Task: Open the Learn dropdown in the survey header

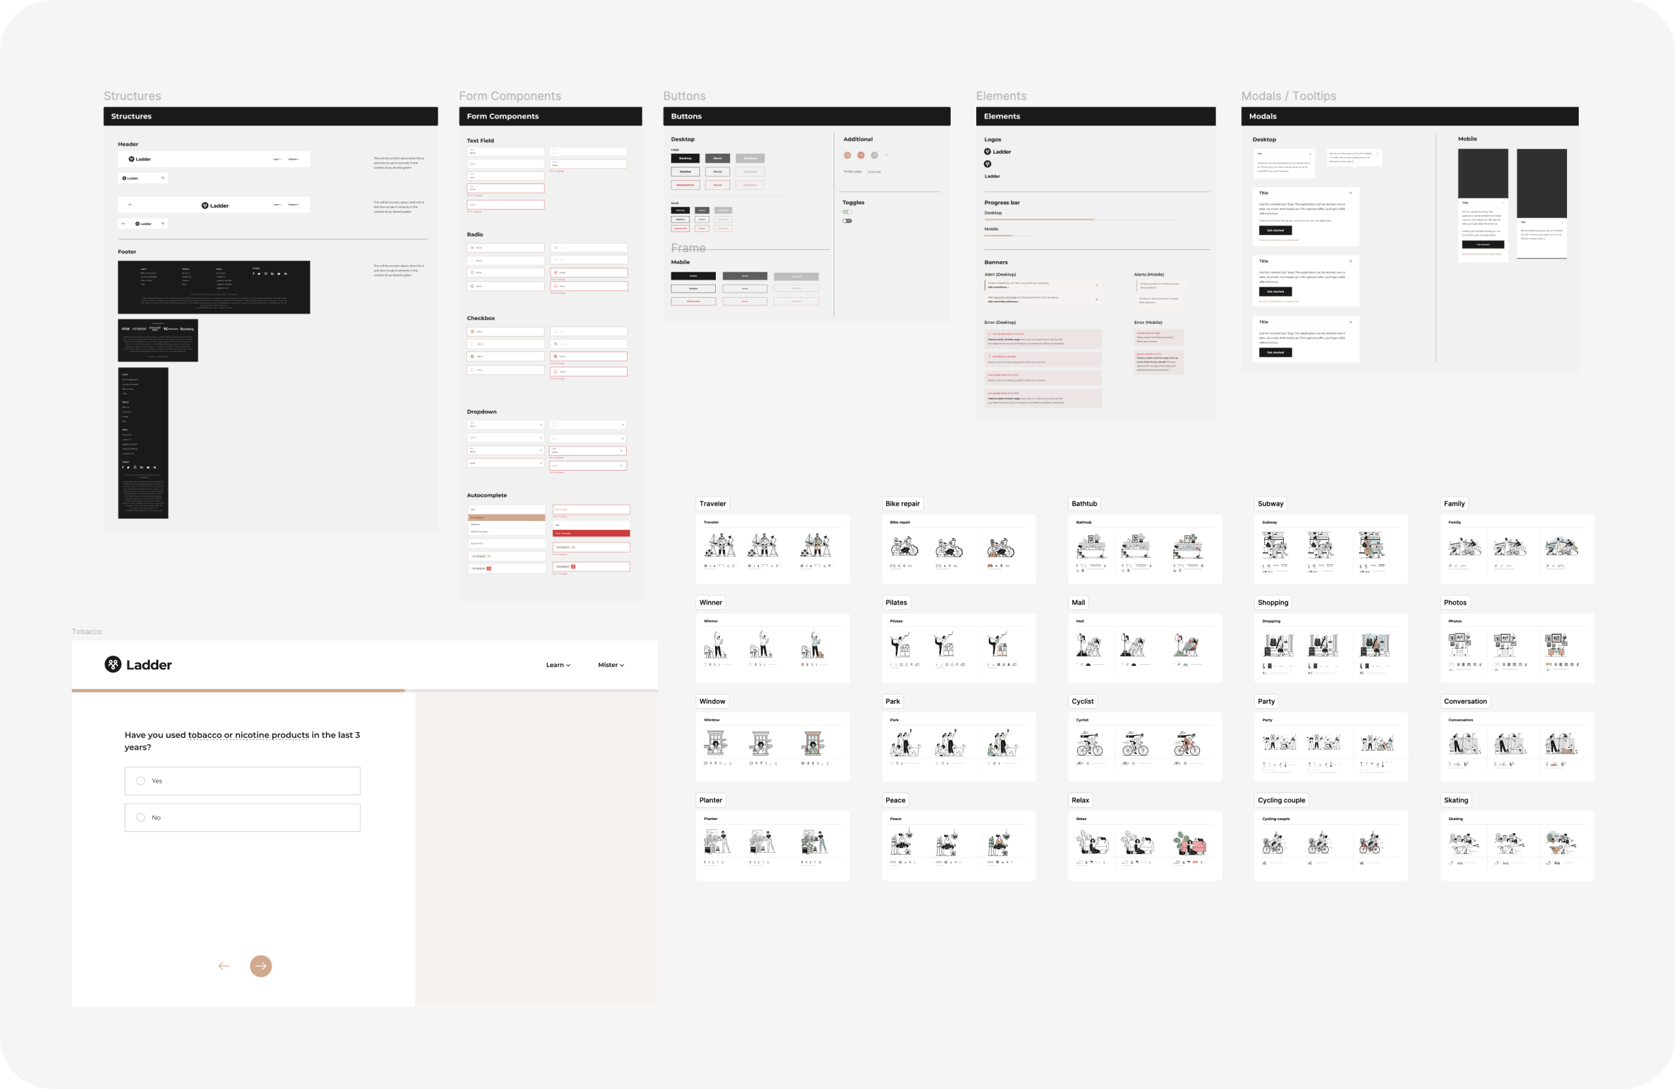Action: click(557, 664)
